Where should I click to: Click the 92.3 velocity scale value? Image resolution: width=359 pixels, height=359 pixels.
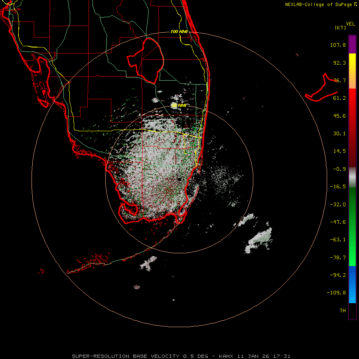click(339, 63)
